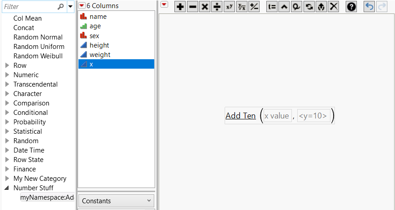The height and width of the screenshot is (210, 395).
Task: Insert the Multiply operator
Action: coord(205,7)
